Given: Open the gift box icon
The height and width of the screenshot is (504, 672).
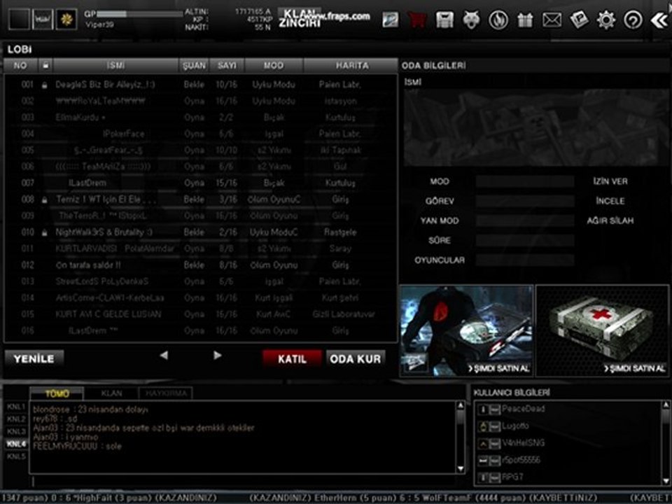Looking at the screenshot, I should 525,20.
